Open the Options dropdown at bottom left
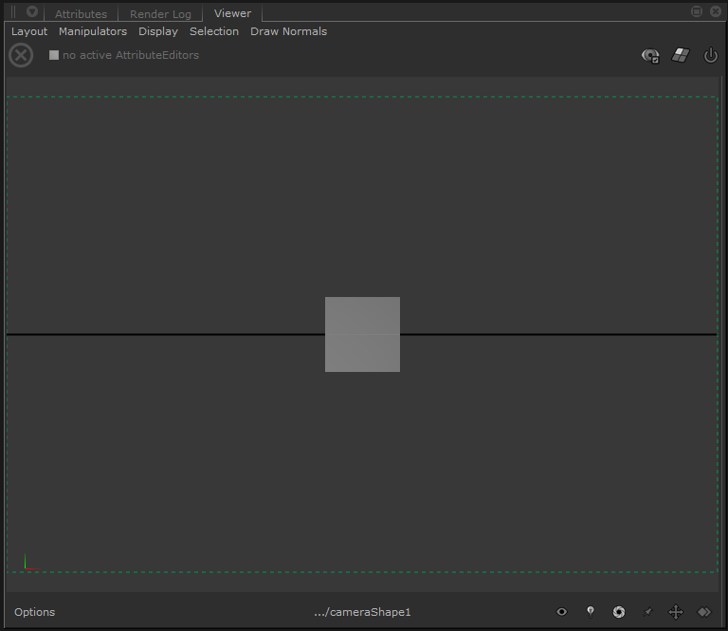 (34, 612)
